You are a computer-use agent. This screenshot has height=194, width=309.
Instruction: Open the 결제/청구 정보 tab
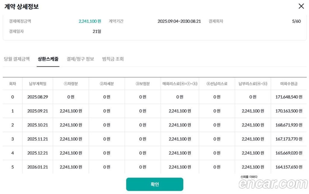tap(80, 59)
